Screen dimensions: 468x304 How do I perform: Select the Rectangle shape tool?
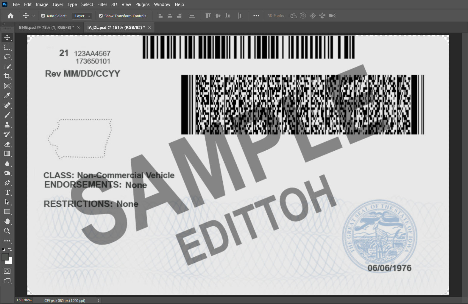click(x=7, y=212)
